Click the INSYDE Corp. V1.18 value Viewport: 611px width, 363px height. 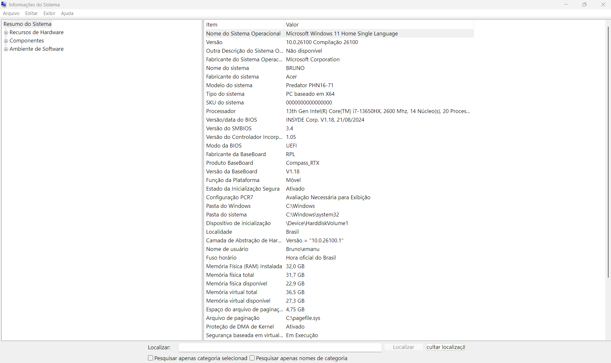(325, 120)
